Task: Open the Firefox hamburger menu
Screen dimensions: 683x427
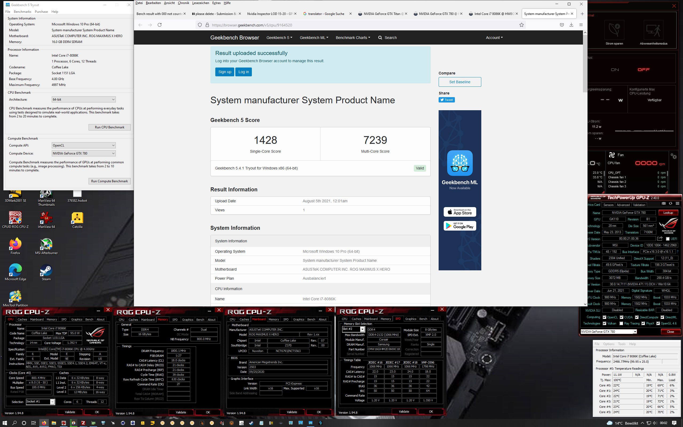Action: pyautogui.click(x=581, y=25)
